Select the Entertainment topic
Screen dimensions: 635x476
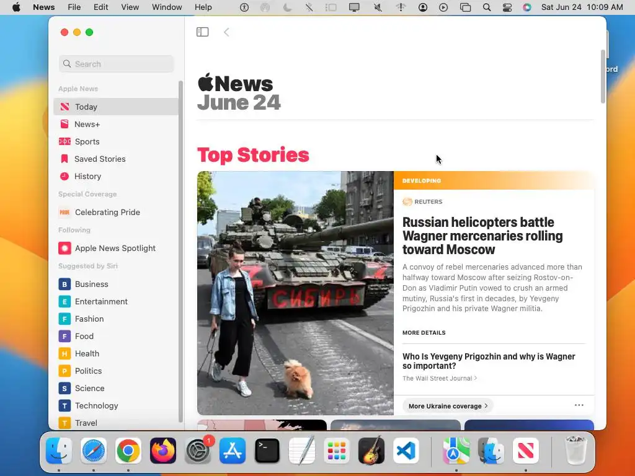[116, 302]
